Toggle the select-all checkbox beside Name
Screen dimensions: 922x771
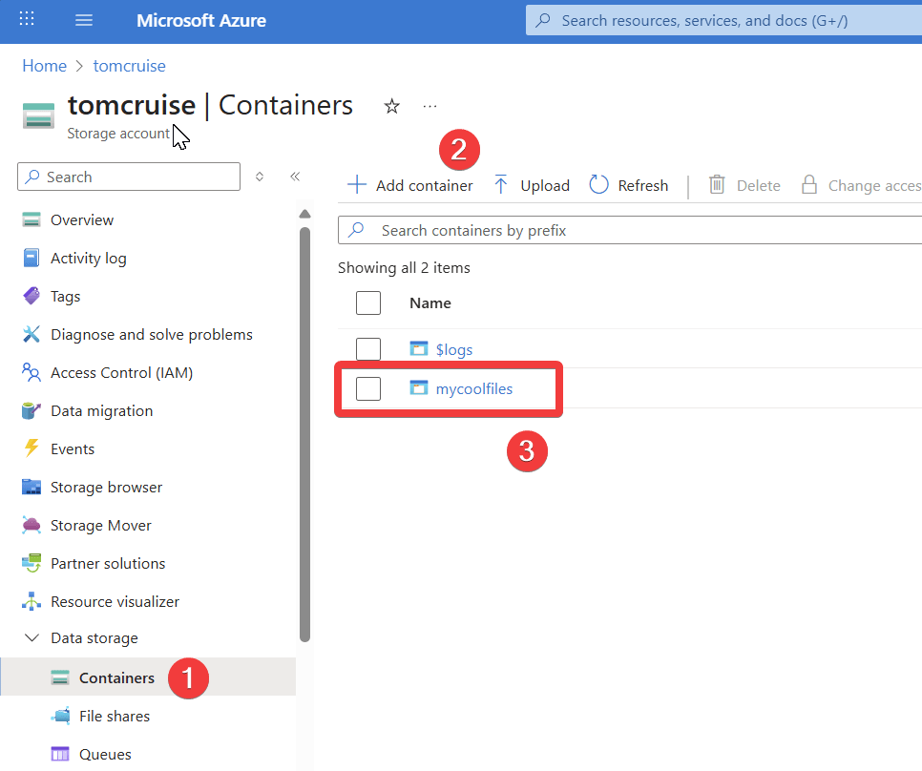[368, 303]
